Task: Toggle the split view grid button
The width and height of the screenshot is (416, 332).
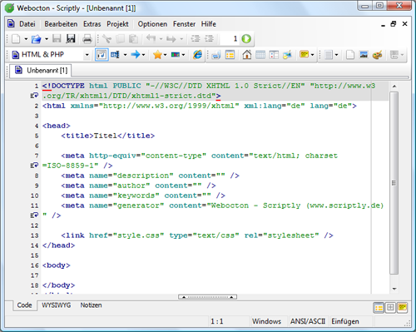Action: 390,308
